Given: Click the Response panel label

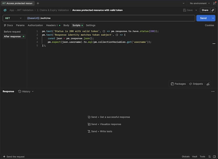Looking at the screenshot, I should tap(8, 91).
